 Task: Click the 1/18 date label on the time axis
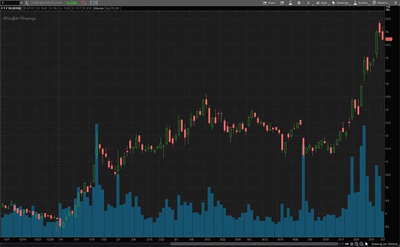[x=92, y=239]
